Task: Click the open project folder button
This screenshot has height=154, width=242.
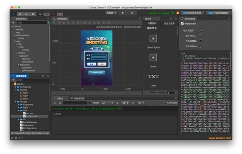Action: [x=193, y=13]
